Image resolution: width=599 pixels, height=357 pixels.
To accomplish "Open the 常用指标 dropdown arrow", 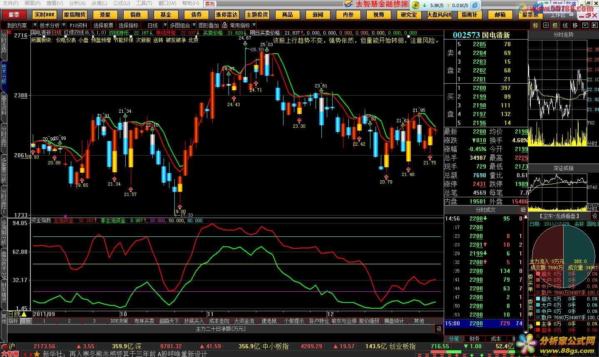I will point(254,25).
